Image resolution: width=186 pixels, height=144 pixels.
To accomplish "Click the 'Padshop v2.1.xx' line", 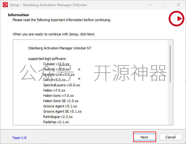I will (56, 122).
